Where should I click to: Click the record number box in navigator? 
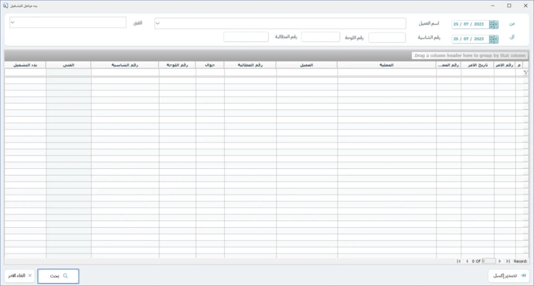click(488, 261)
